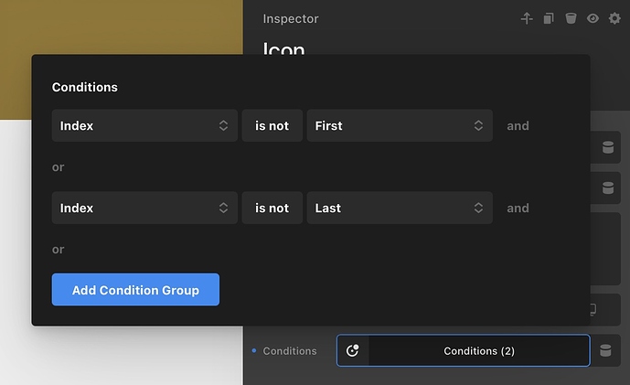
Task: Click the second database icon in Inspector
Action: point(608,187)
